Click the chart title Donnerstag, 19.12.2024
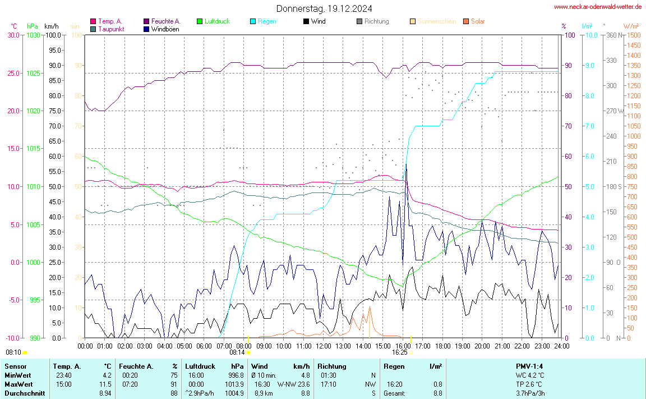 coord(324,8)
